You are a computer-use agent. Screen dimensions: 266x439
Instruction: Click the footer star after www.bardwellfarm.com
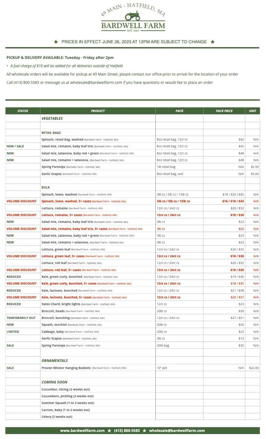coord(109,431)
